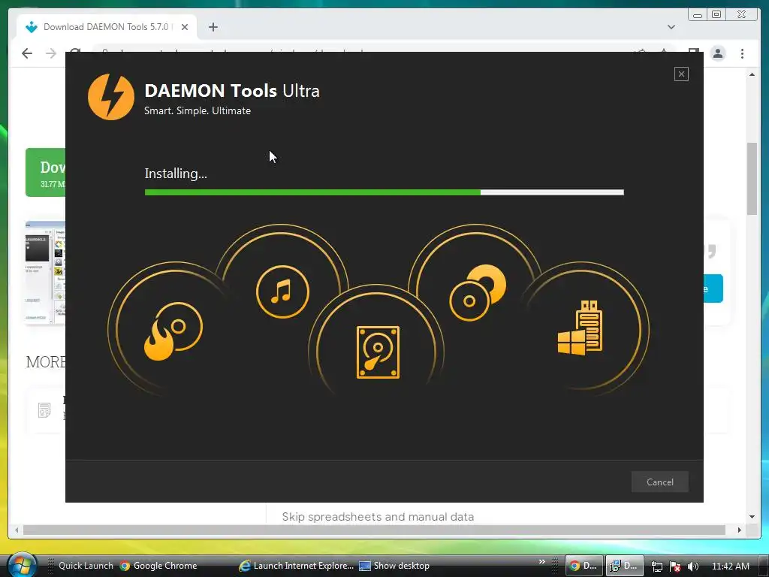
Task: Open the volume speaker tray icon
Action: point(693,566)
